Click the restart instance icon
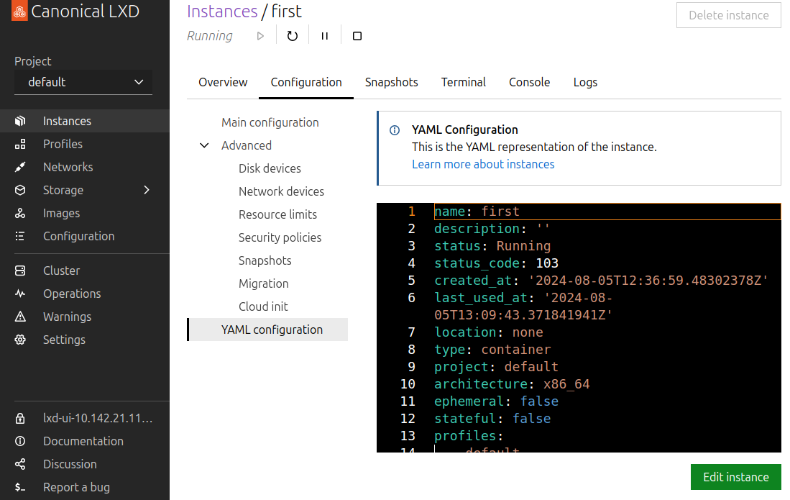 point(292,36)
